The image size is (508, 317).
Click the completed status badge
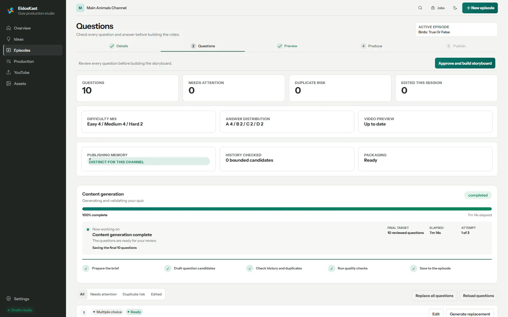478,195
